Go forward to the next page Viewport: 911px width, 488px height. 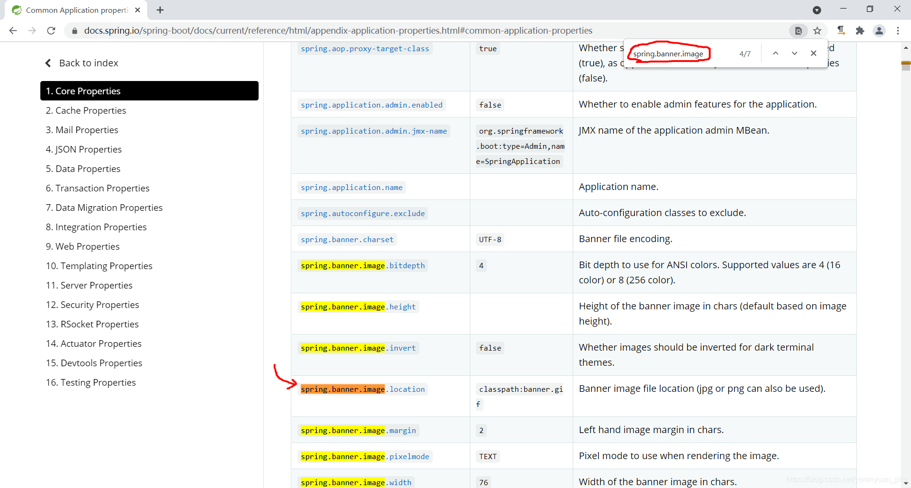click(x=32, y=31)
